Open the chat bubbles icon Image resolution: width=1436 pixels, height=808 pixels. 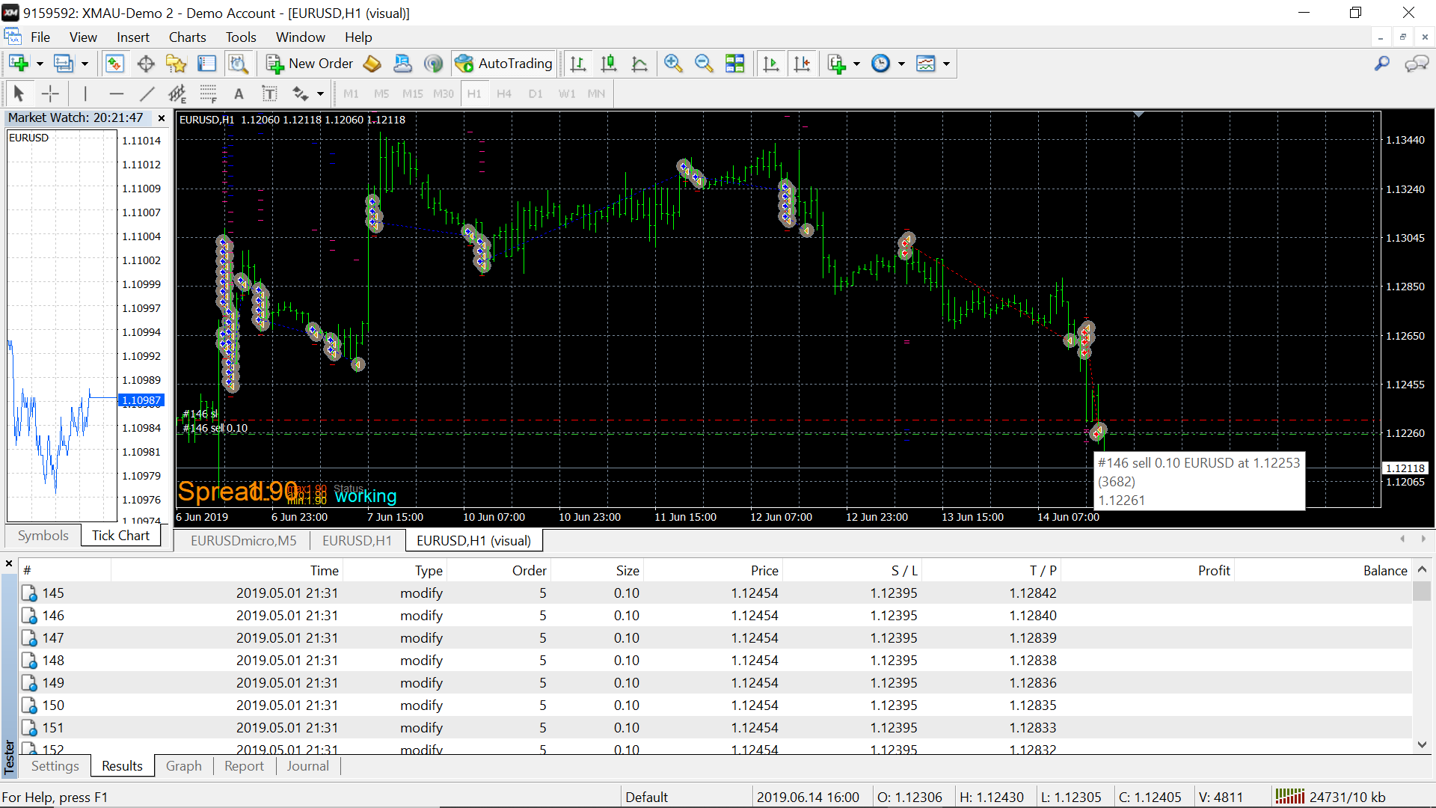[1417, 64]
